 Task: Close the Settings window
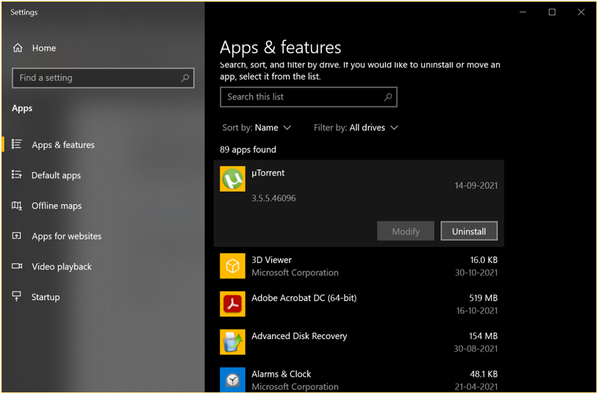tap(581, 12)
